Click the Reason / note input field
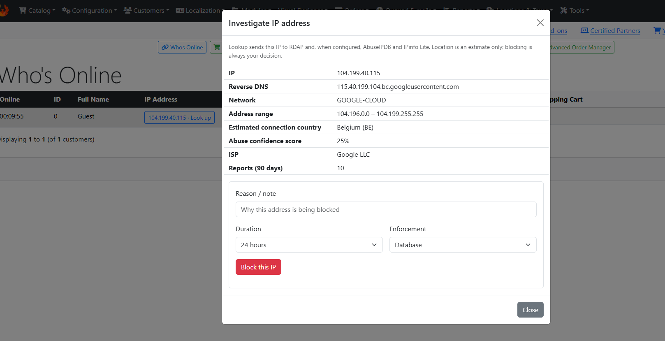665x341 pixels. pos(386,209)
